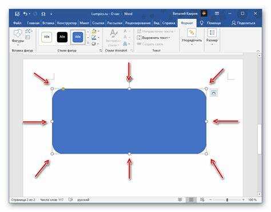Click the Поделиться share button

click(x=244, y=23)
